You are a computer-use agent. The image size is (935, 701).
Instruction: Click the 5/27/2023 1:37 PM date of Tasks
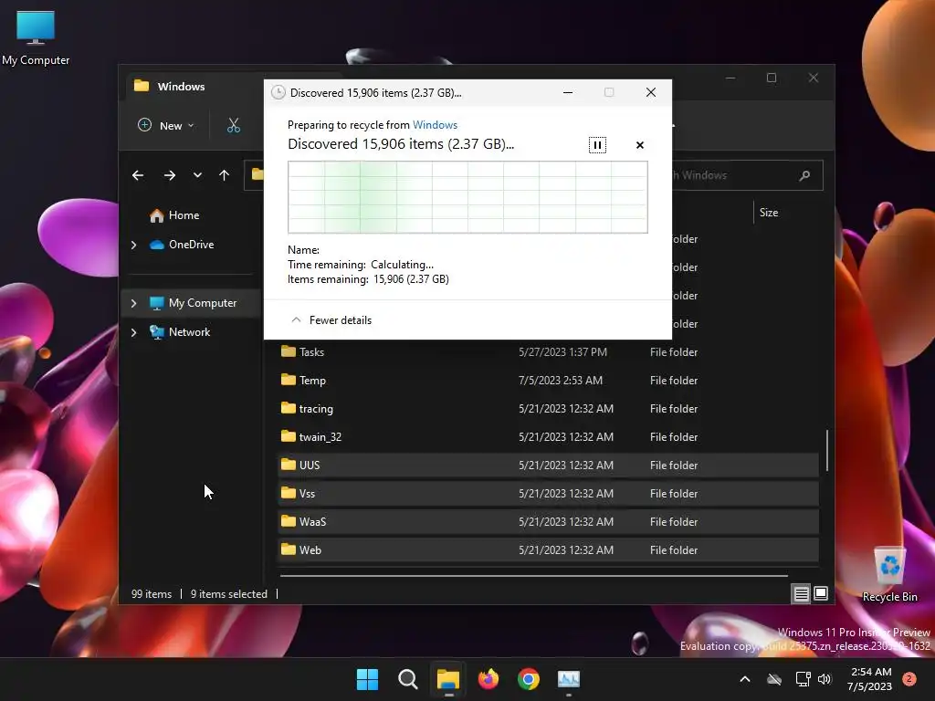click(x=562, y=351)
